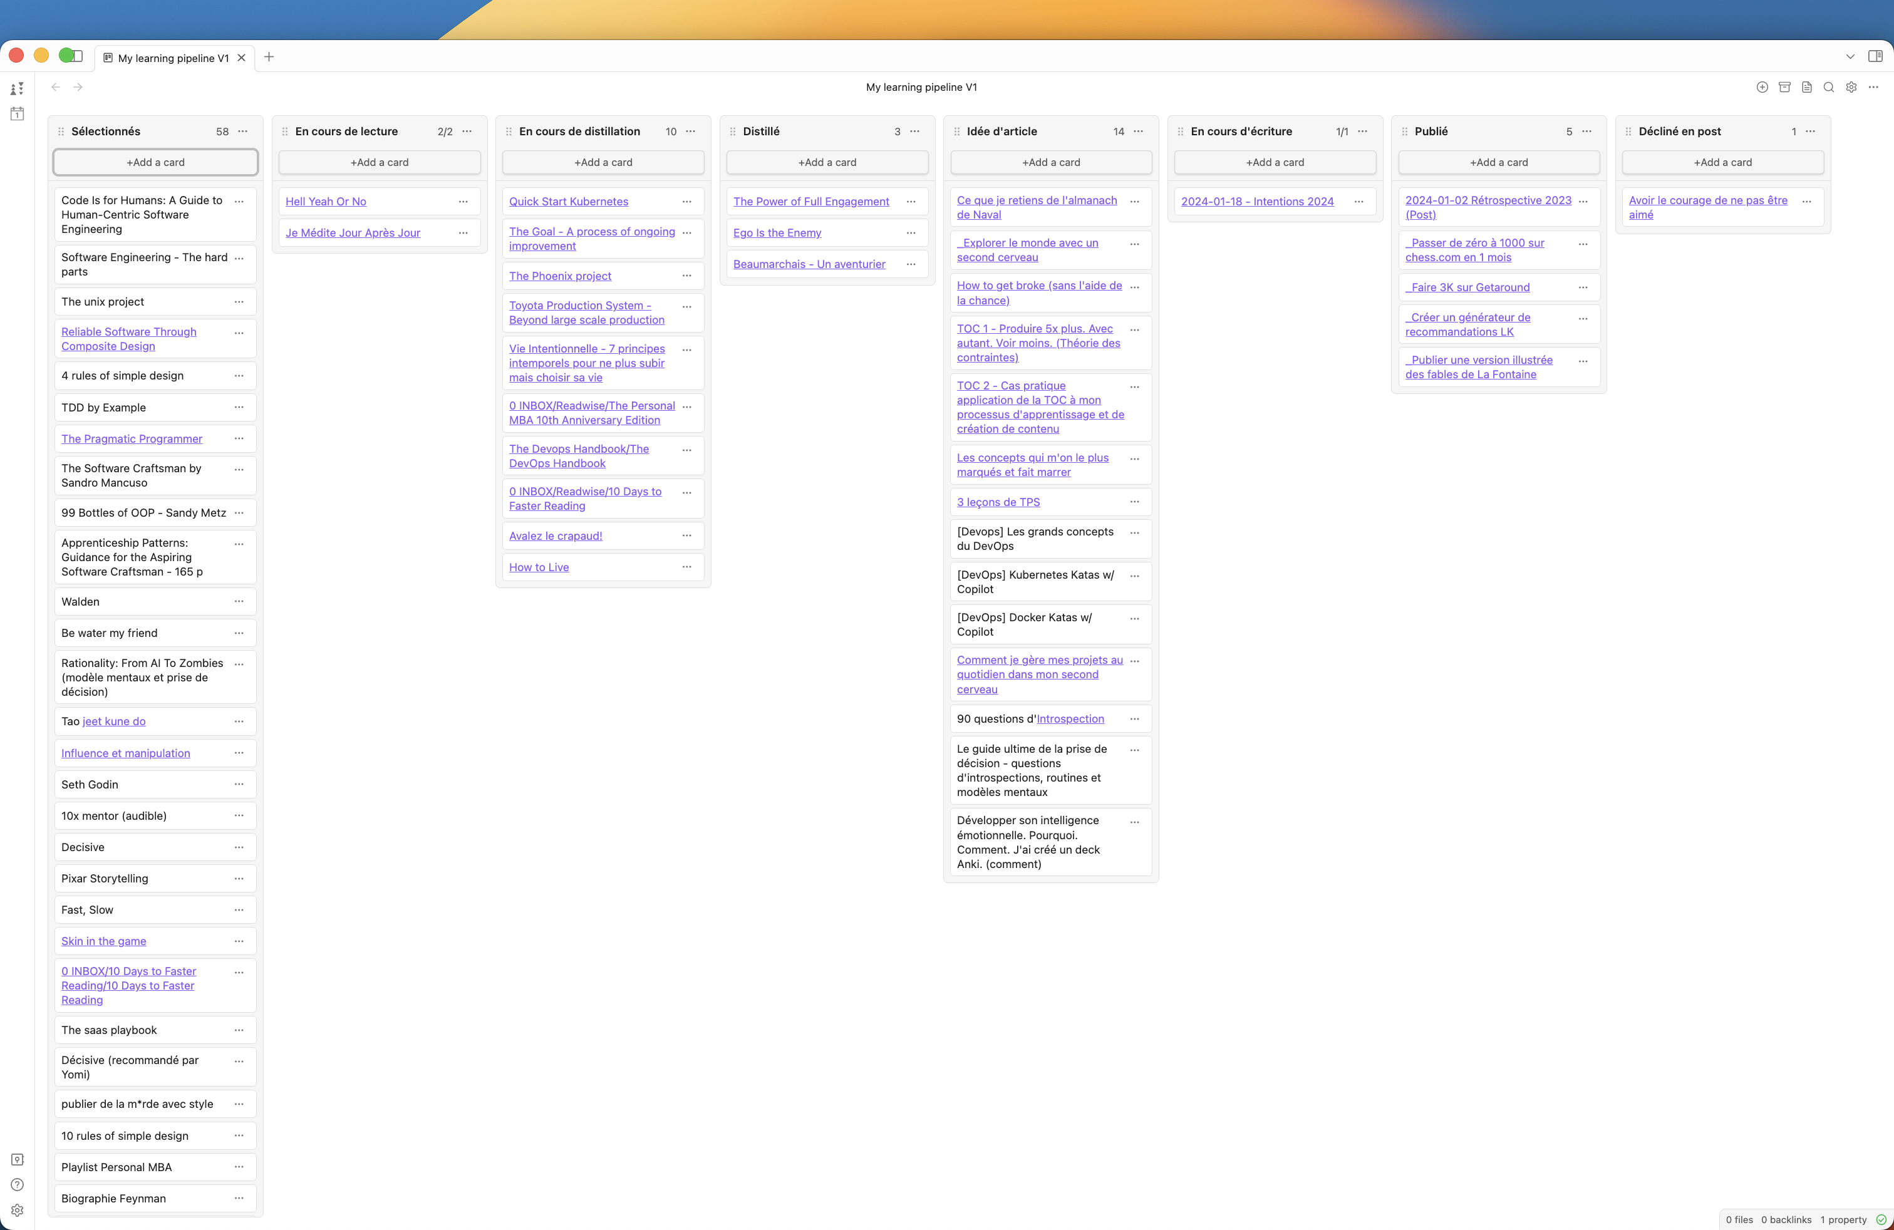Open Influence et manipulation link
Viewport: 1894px width, 1230px height.
[x=126, y=753]
